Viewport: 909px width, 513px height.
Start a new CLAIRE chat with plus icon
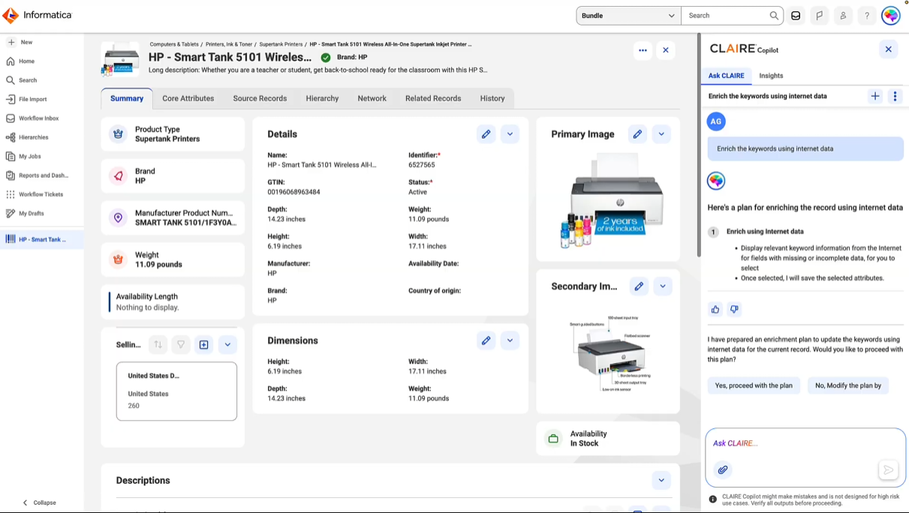pyautogui.click(x=875, y=96)
